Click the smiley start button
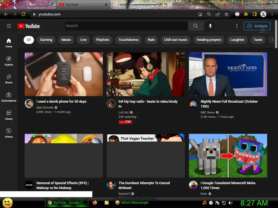Screen dimensions: 278x208 click(7, 203)
